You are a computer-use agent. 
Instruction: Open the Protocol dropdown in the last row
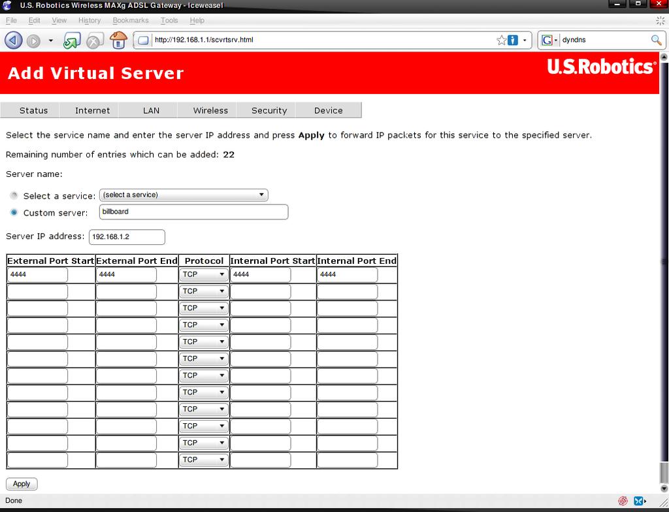pos(204,460)
